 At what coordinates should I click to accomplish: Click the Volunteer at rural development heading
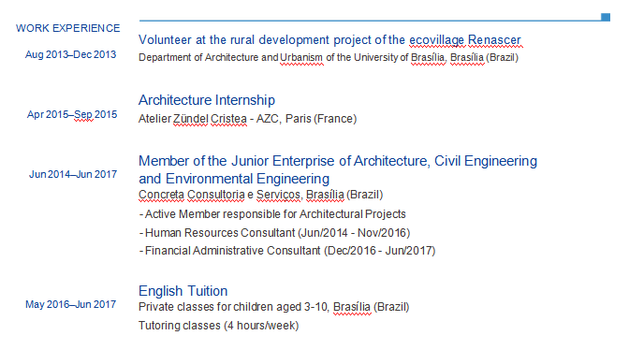329,40
